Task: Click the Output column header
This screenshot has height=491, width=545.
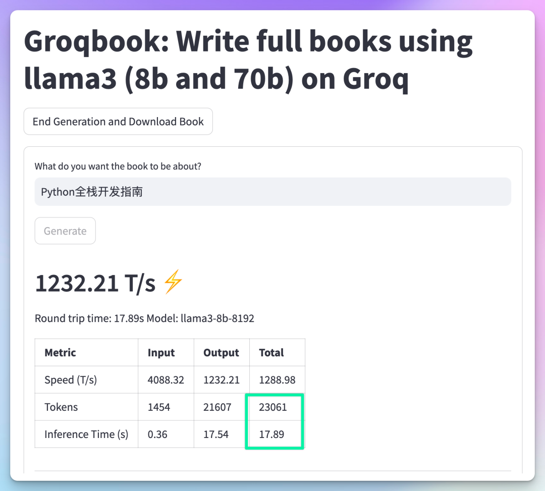Action: pyautogui.click(x=222, y=352)
